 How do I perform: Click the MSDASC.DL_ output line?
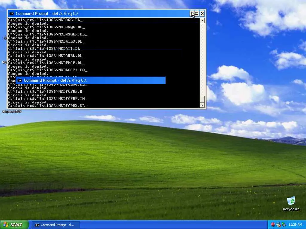click(45, 20)
